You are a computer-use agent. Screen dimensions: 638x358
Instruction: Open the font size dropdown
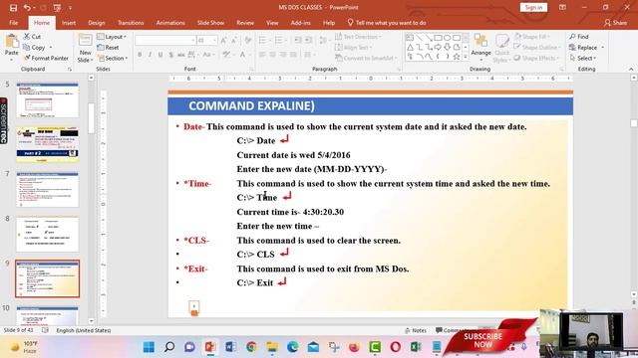214,40
